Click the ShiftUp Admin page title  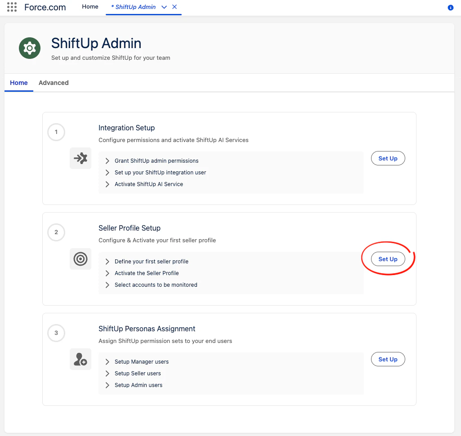[96, 44]
